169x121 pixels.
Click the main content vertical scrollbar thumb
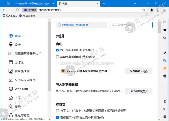[x=159, y=27]
